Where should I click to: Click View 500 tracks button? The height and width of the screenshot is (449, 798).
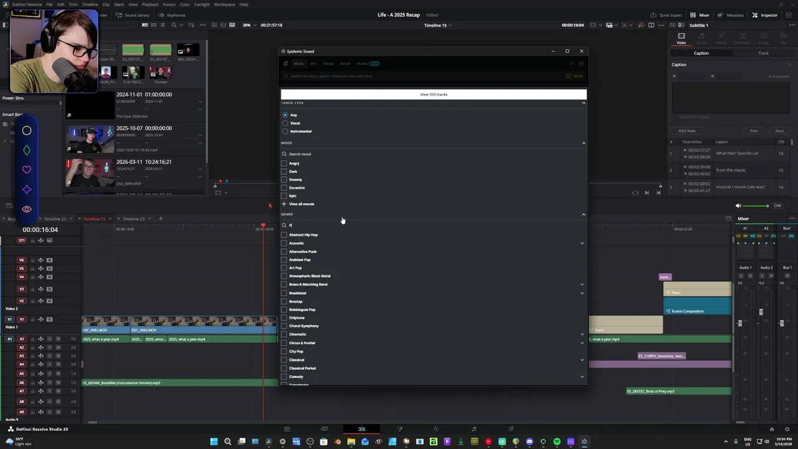point(433,94)
